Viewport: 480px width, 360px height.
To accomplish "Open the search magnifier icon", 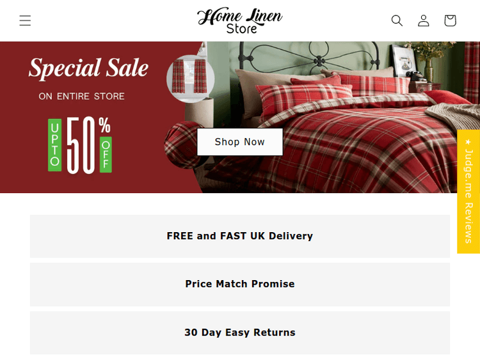I will tap(397, 20).
